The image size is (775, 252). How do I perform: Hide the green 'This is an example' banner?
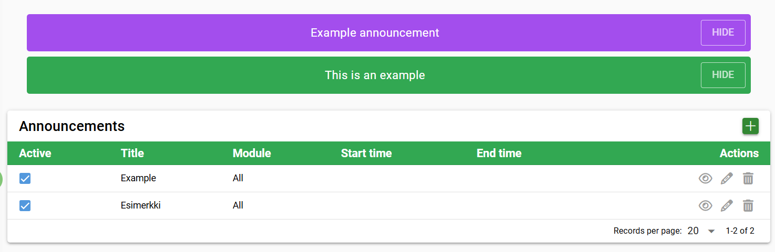point(722,75)
